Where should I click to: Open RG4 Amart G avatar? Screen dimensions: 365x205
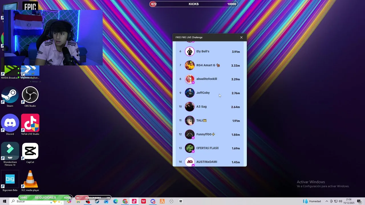[190, 65]
